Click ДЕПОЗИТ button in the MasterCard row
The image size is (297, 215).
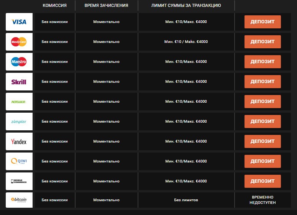263,42
